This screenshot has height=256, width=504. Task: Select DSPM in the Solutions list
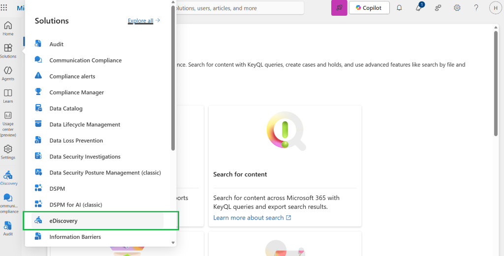pyautogui.click(x=57, y=189)
